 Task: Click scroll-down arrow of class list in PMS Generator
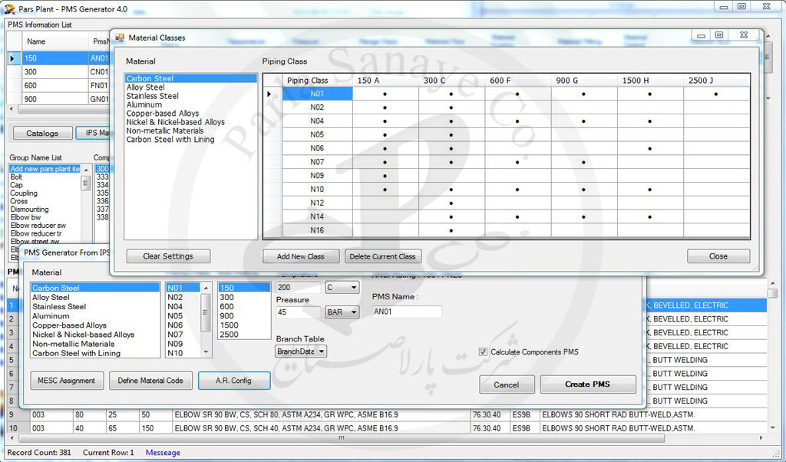(x=206, y=352)
